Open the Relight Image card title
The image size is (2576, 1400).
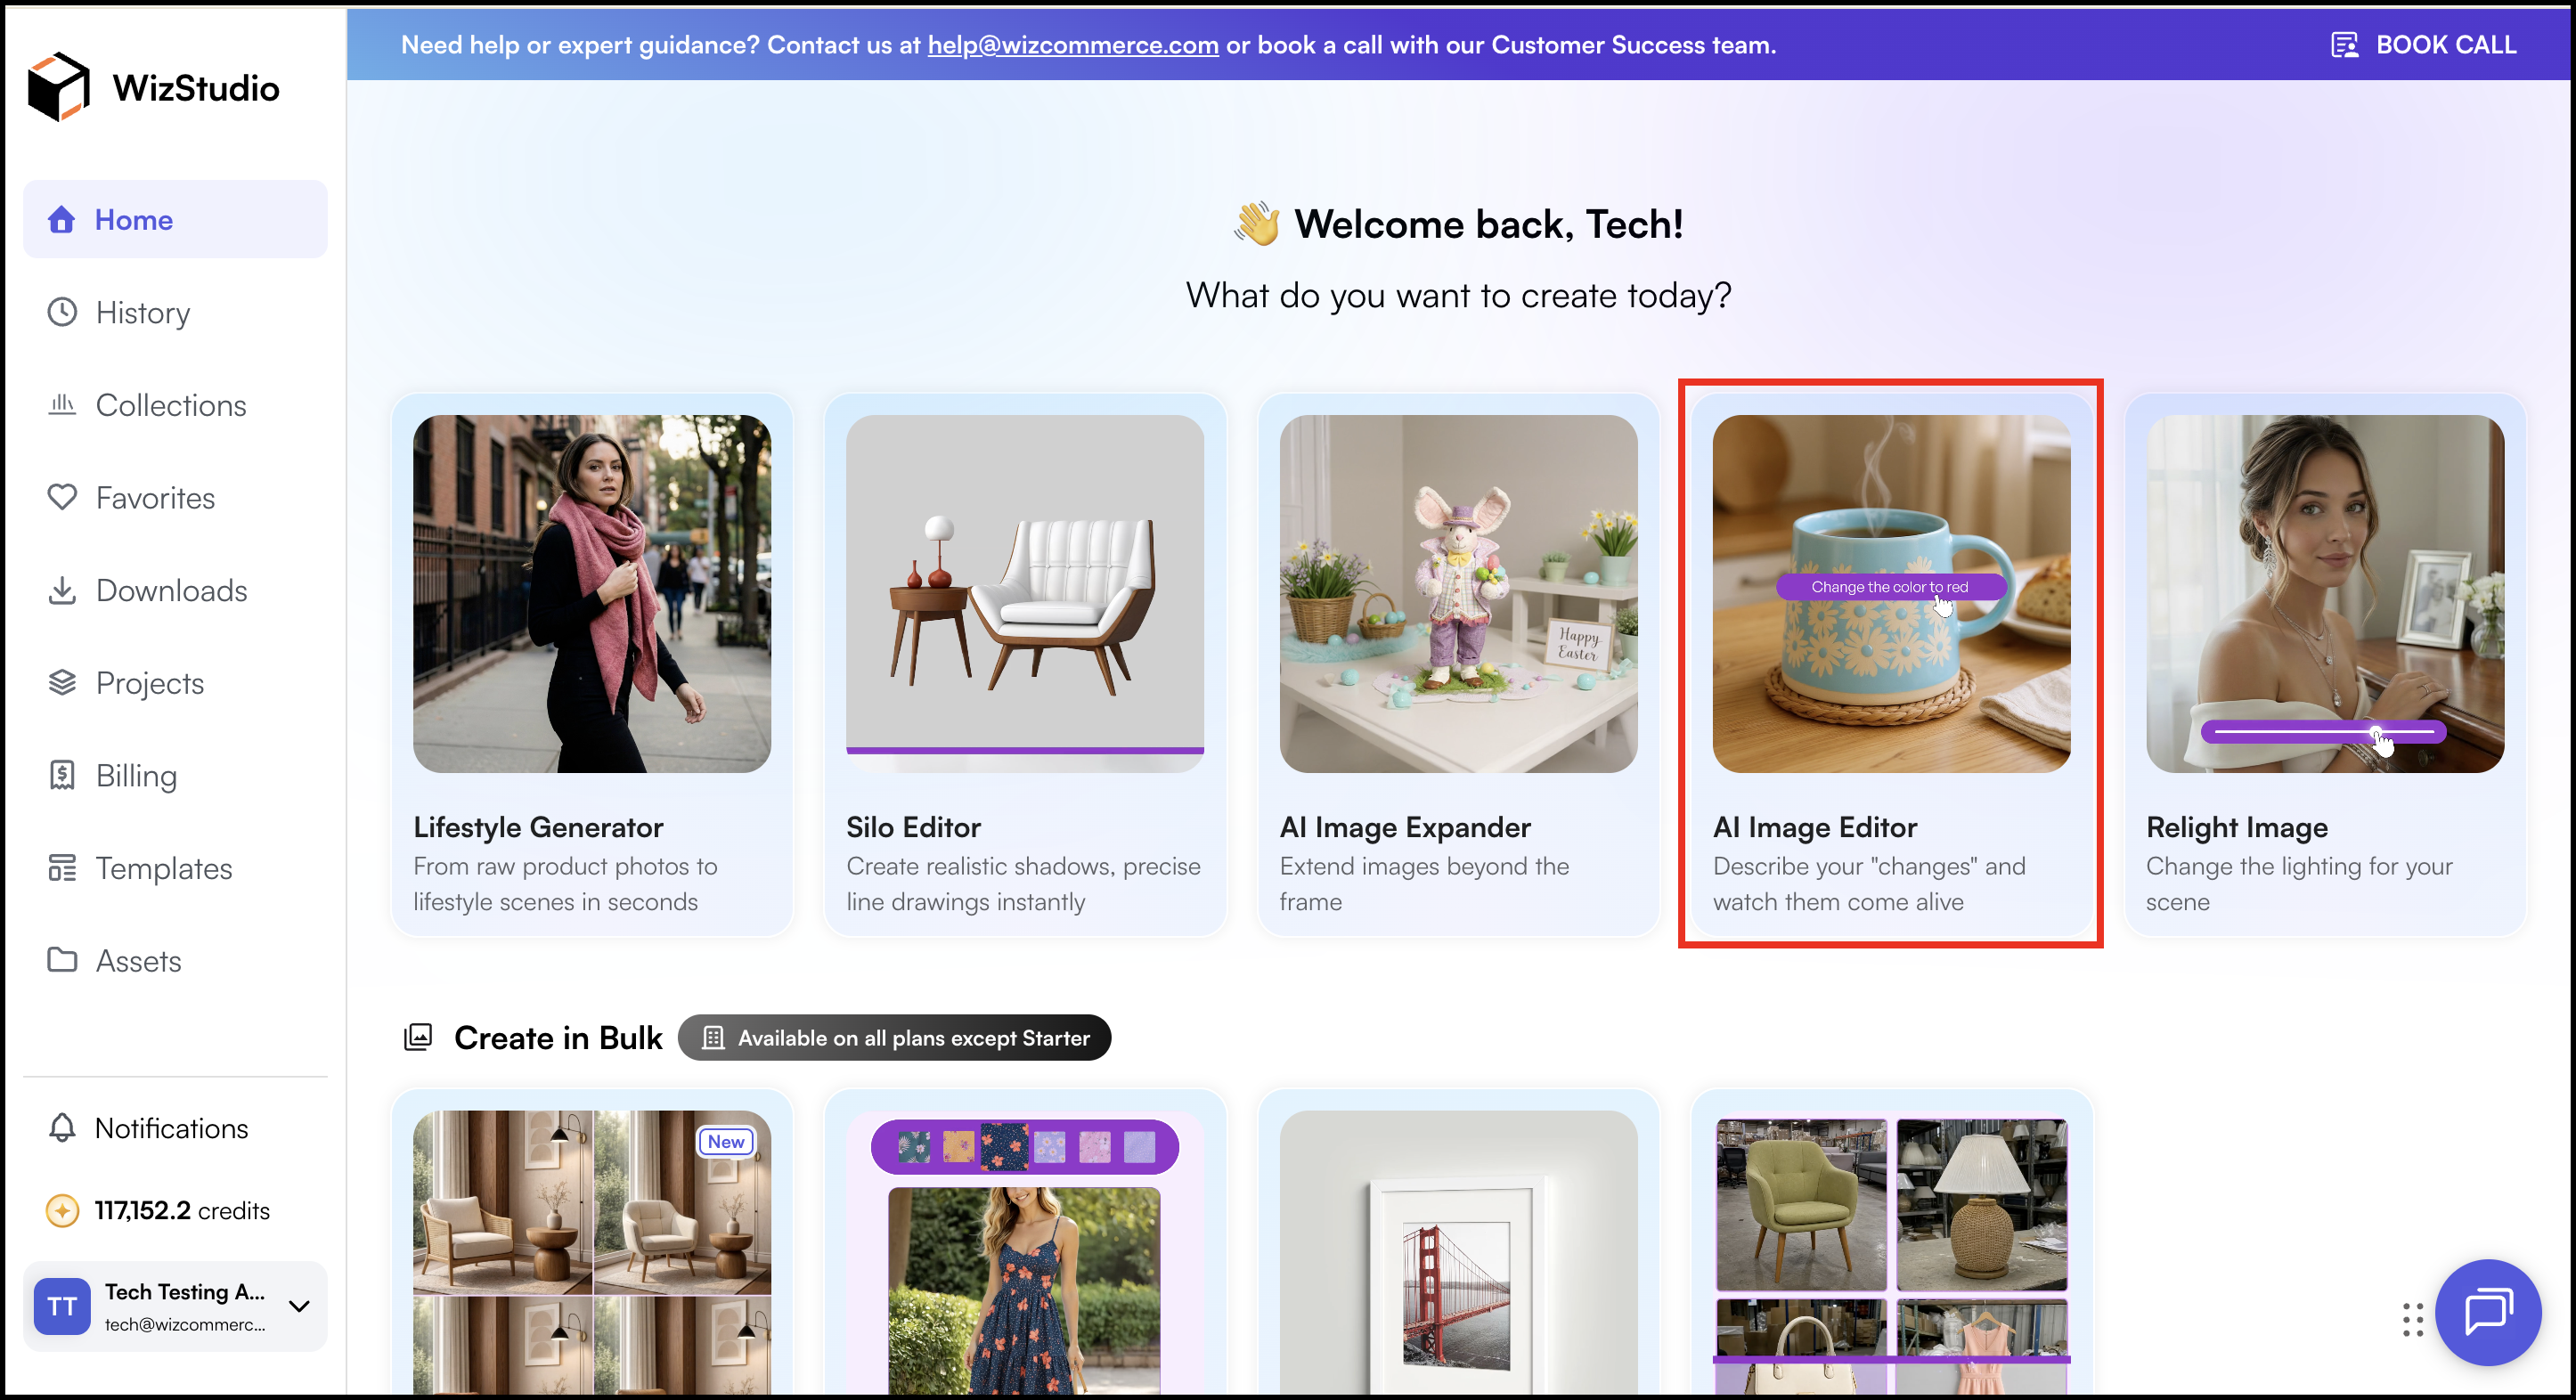pyautogui.click(x=2237, y=827)
